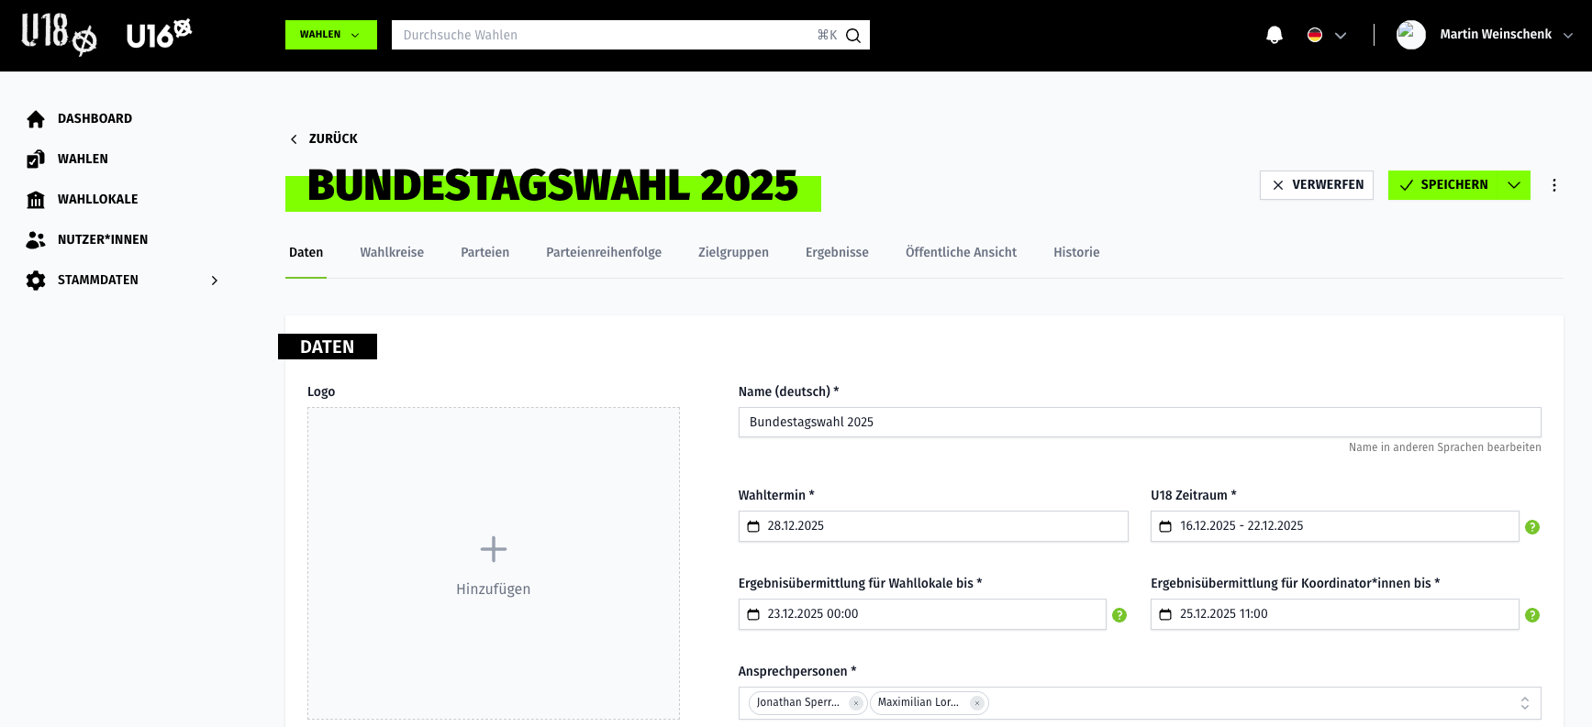Click the U18 logo

pyautogui.click(x=59, y=35)
